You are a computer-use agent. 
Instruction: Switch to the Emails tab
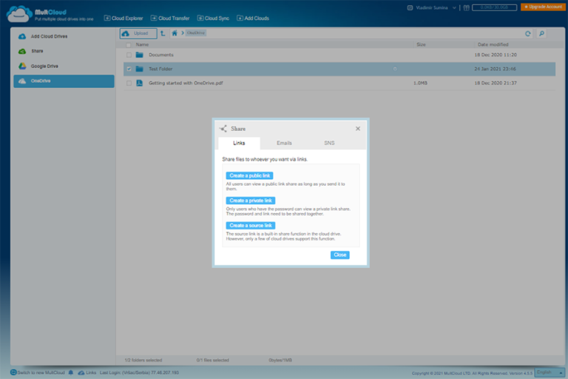[284, 143]
